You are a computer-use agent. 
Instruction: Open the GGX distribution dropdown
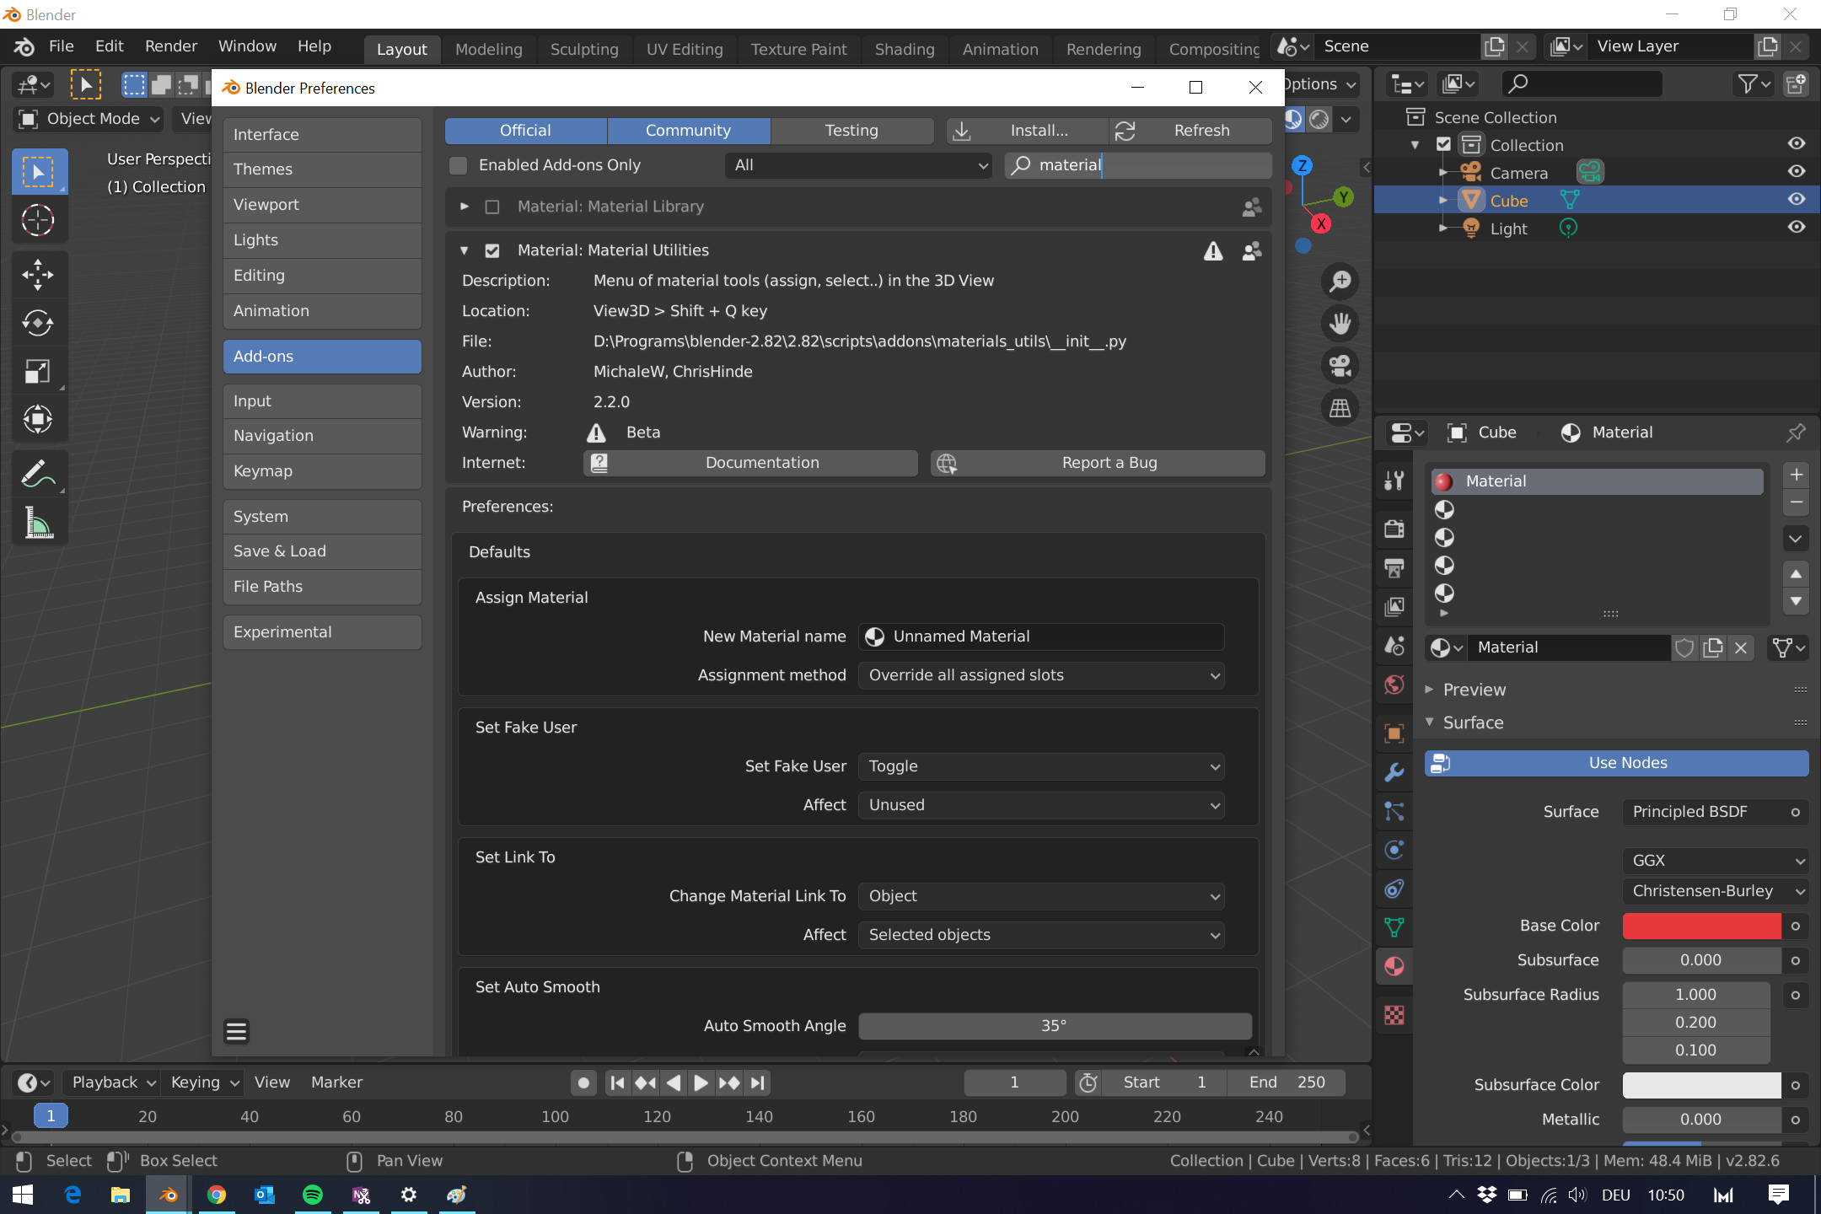1715,861
